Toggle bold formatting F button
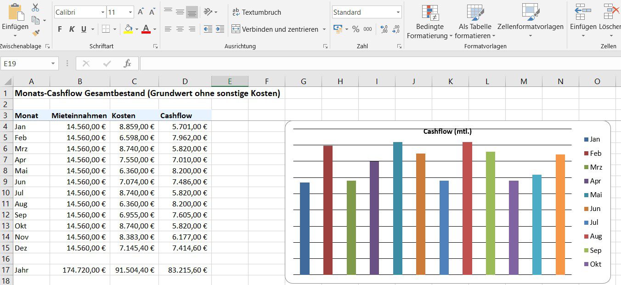The height and width of the screenshot is (285, 621). pos(60,29)
